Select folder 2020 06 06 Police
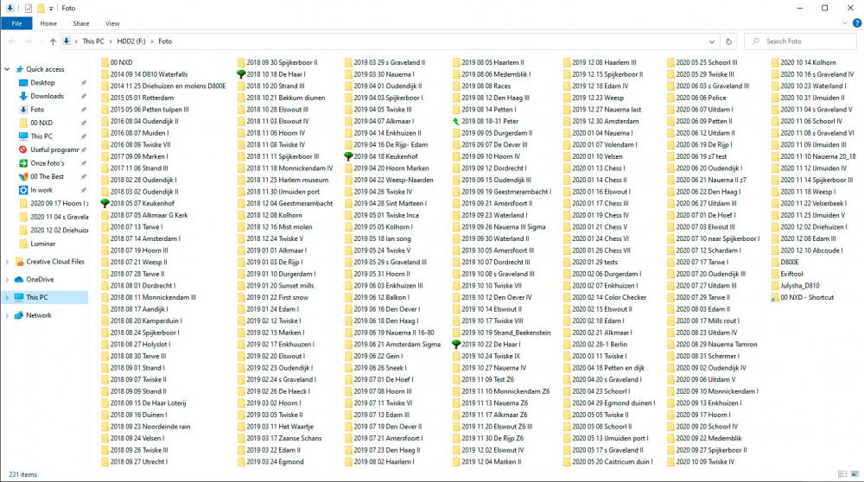Image resolution: width=864 pixels, height=482 pixels. [x=701, y=98]
